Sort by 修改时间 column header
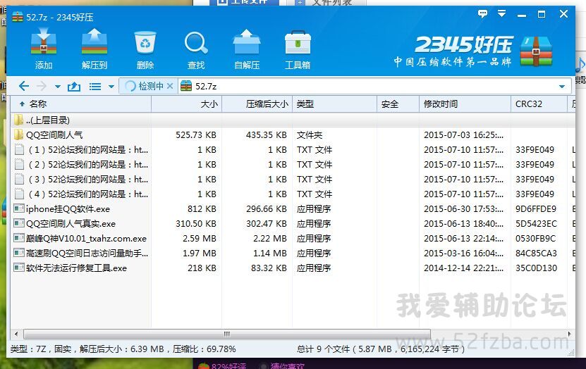This screenshot has width=586, height=369. coord(465,104)
